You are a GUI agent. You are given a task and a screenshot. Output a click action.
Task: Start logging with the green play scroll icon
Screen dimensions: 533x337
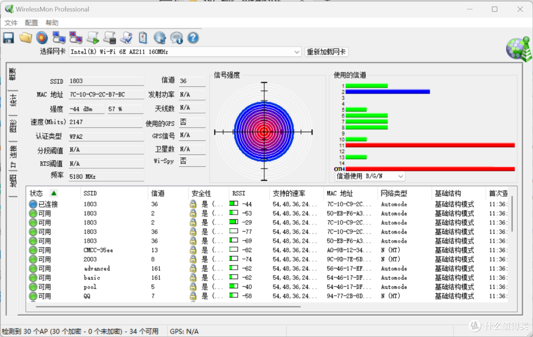pyautogui.click(x=93, y=37)
